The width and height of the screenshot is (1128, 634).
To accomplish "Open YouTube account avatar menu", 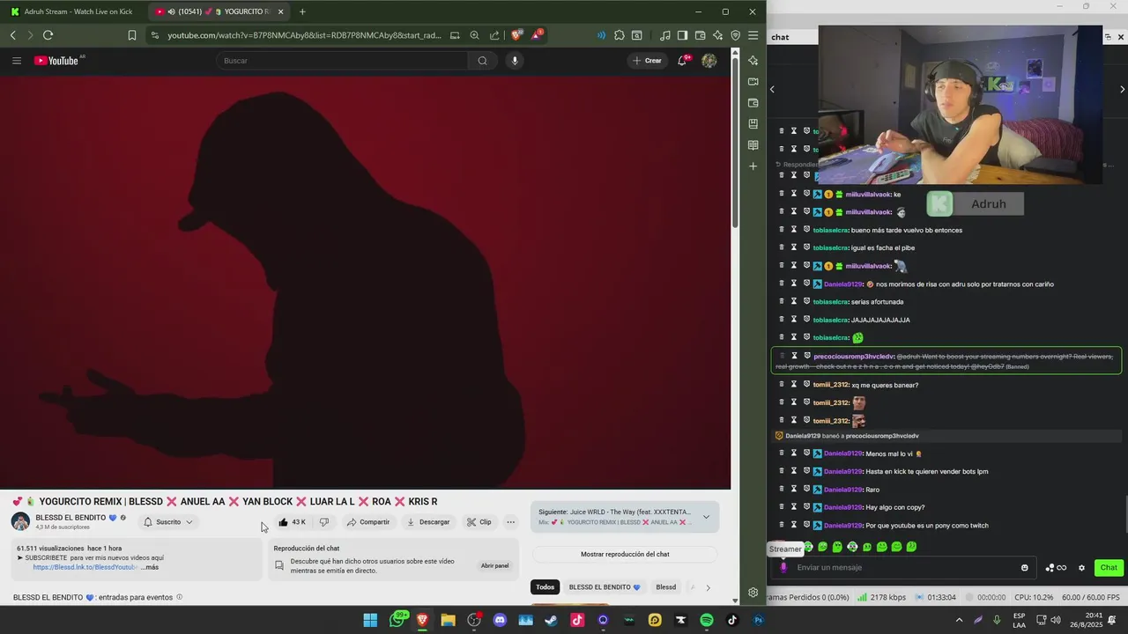I will 709,61.
